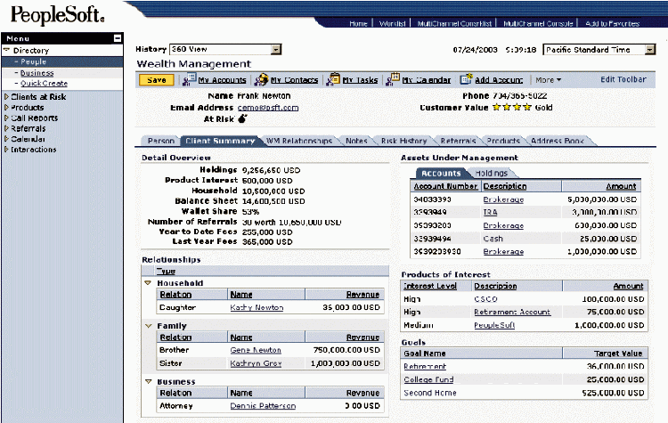Click the Wallet Share value 53%
This screenshot has height=423, width=668.
pyautogui.click(x=250, y=212)
